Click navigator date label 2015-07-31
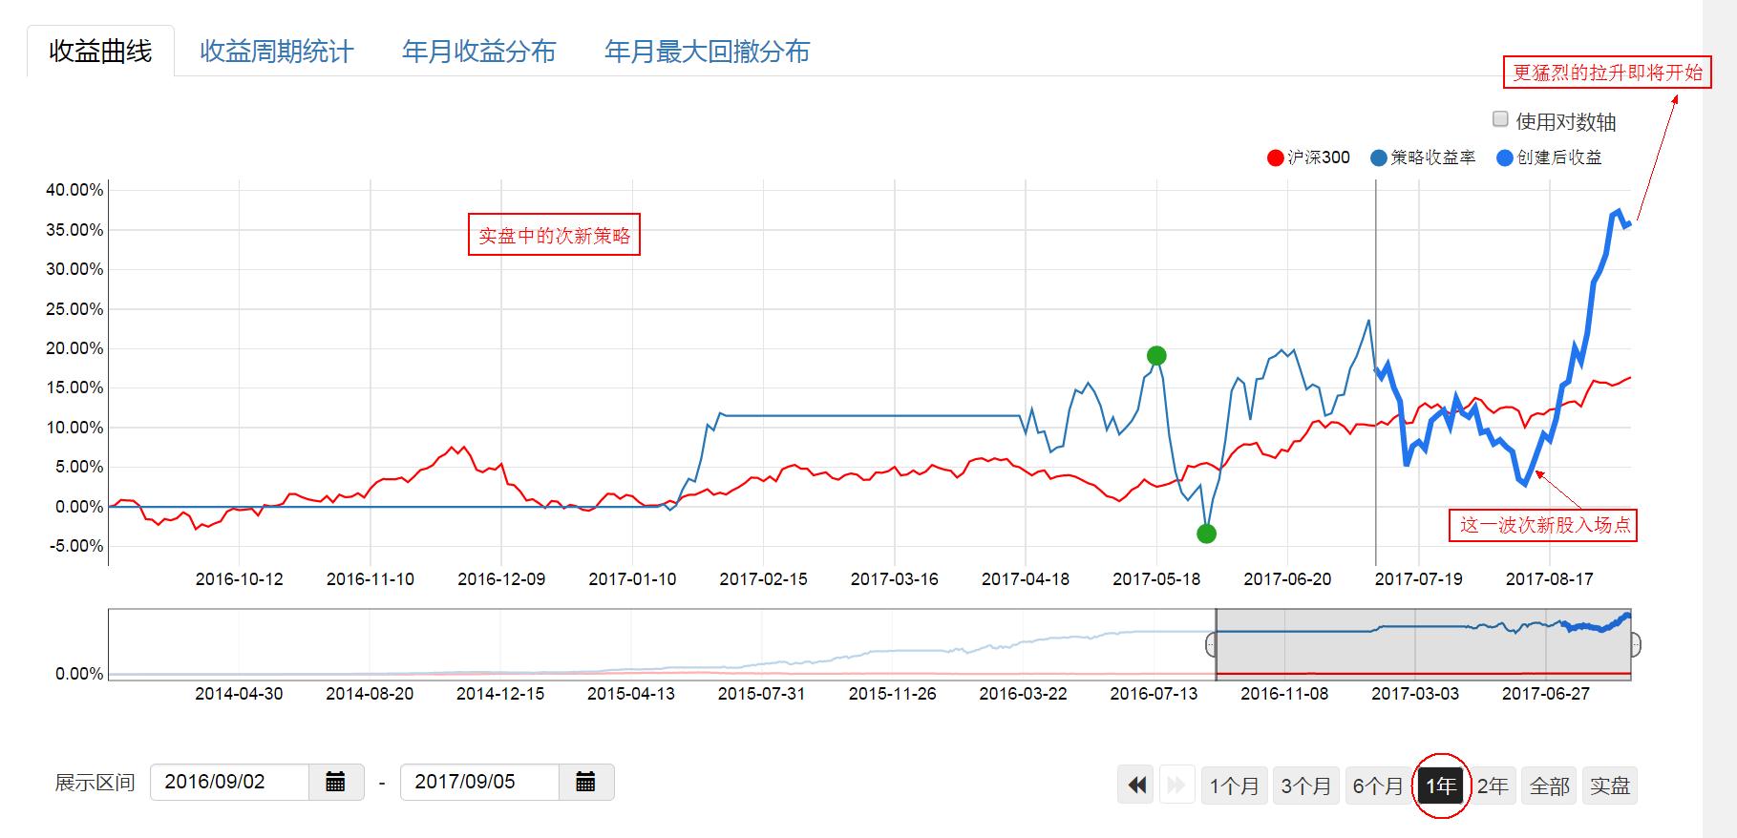Image resolution: width=1737 pixels, height=838 pixels. pyautogui.click(x=761, y=694)
